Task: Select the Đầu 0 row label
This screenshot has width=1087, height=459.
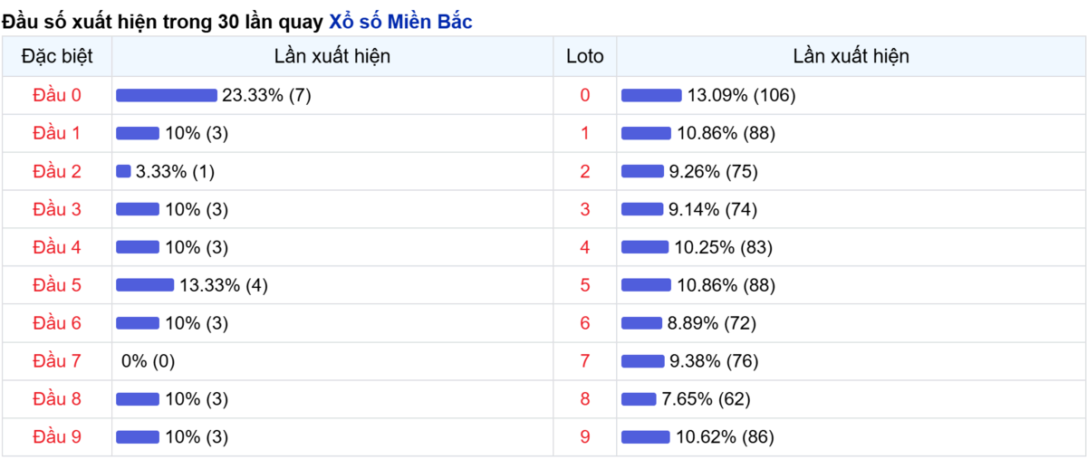Action: [x=57, y=95]
